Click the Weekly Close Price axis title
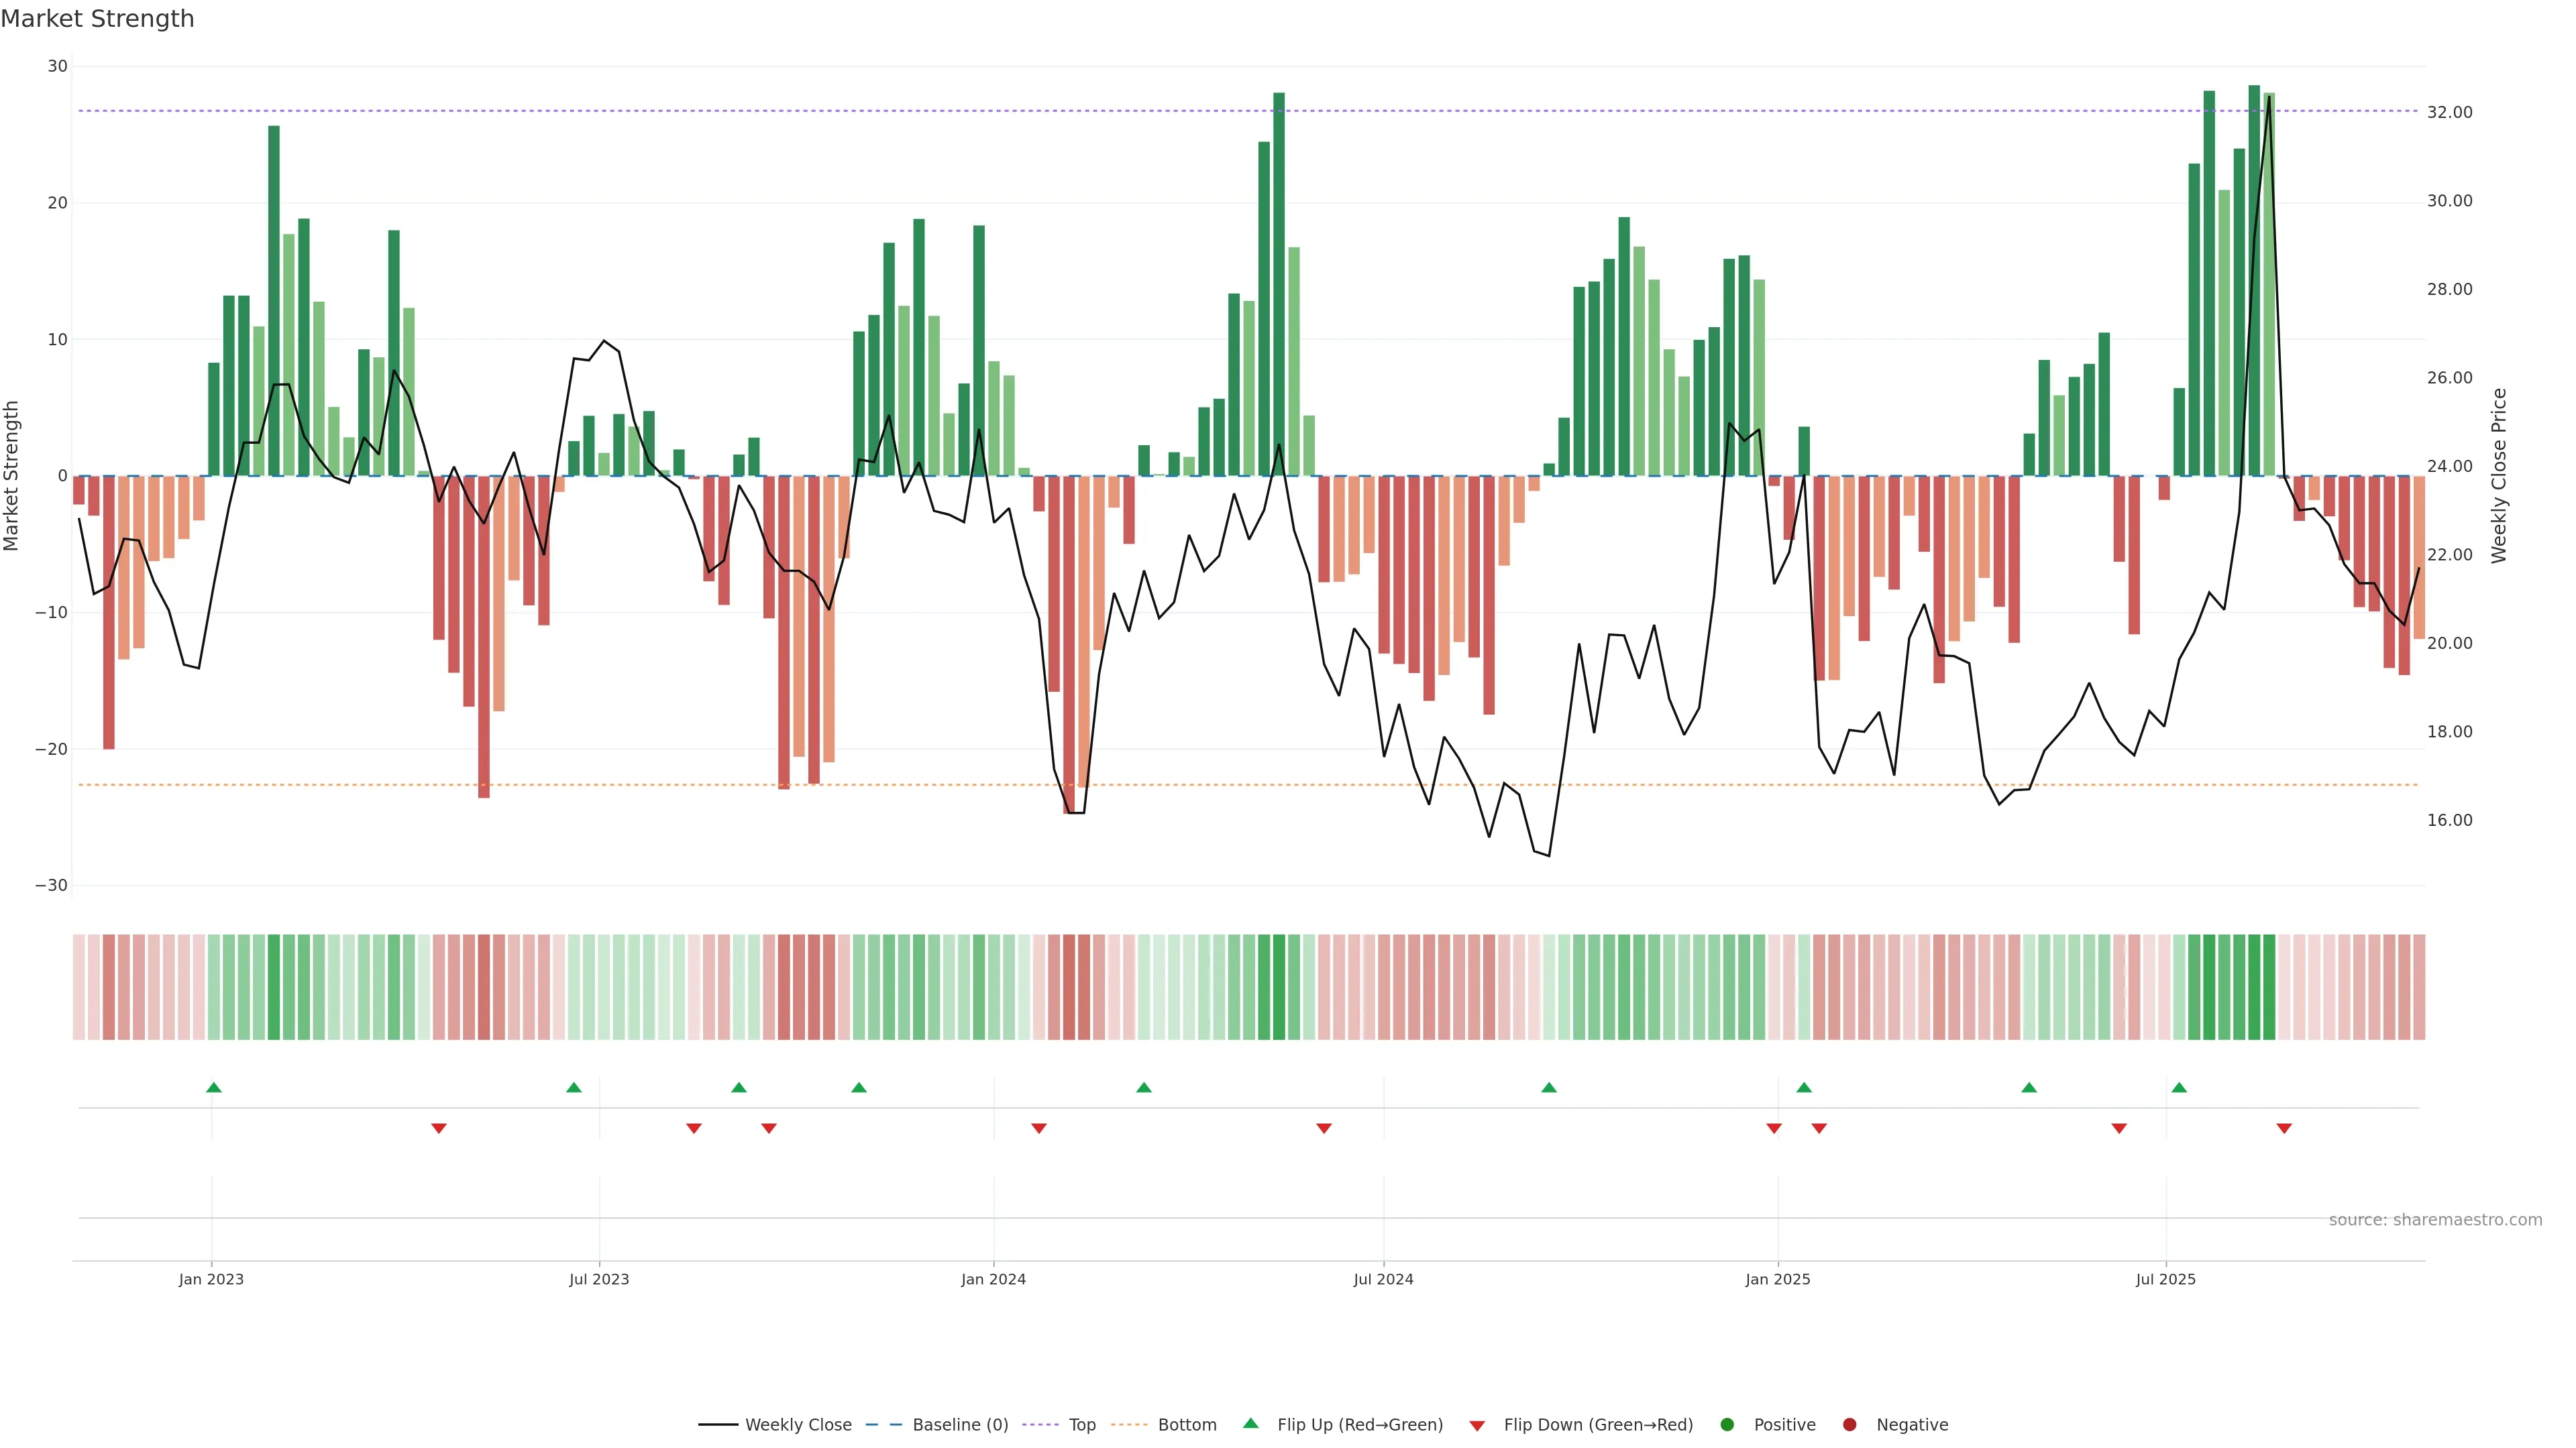The width and height of the screenshot is (2576, 1448). pos(2499,476)
